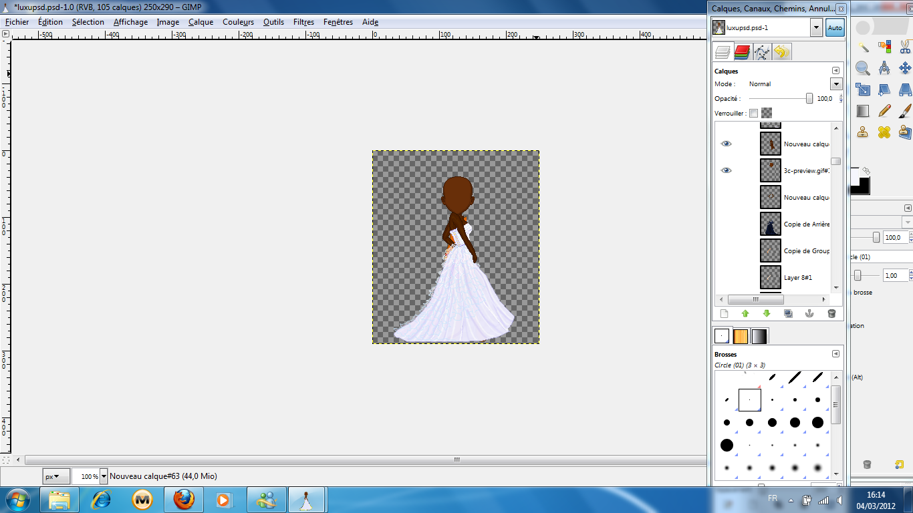The height and width of the screenshot is (513, 913).
Task: Switch to the Channels (Canaux) tab
Action: click(742, 52)
